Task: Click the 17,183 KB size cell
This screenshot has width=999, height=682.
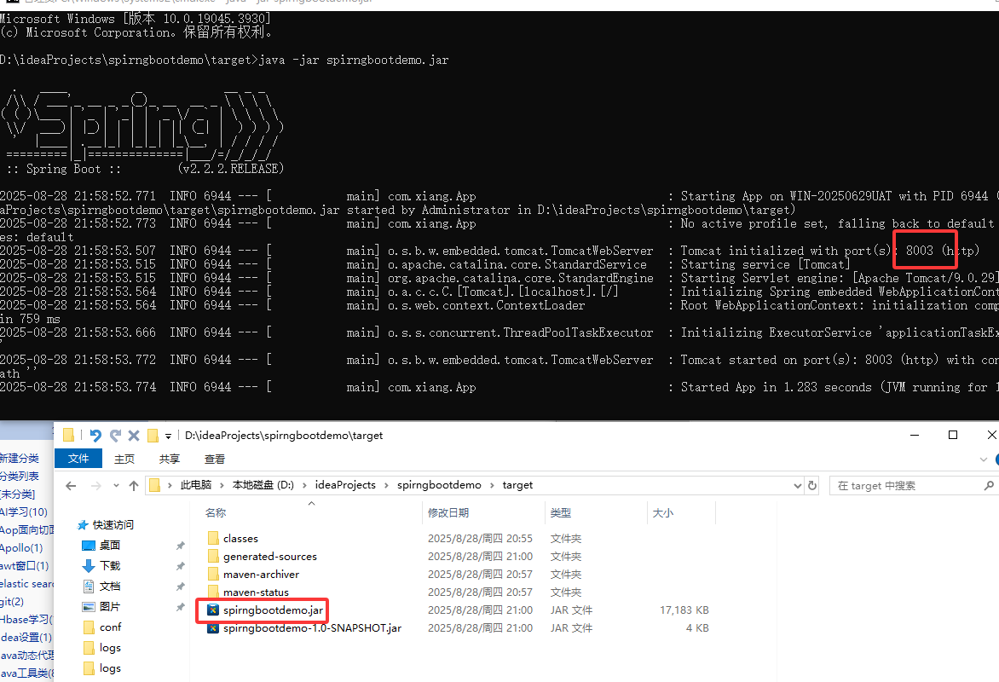Action: [684, 610]
